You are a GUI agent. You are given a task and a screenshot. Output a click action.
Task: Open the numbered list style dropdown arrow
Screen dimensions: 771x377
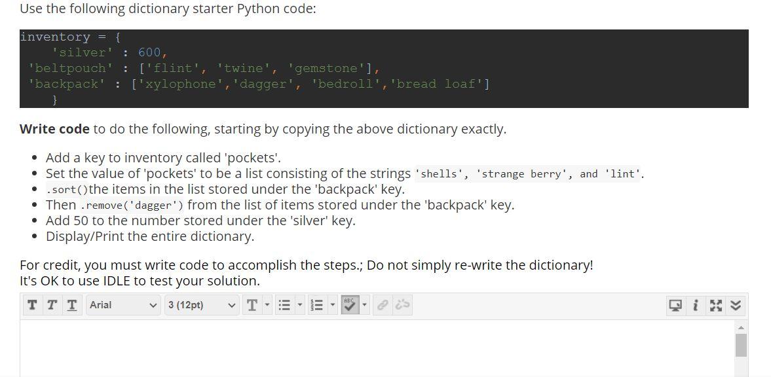point(332,305)
